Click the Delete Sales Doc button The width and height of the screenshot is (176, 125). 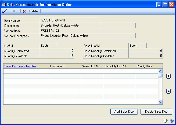tap(156, 112)
